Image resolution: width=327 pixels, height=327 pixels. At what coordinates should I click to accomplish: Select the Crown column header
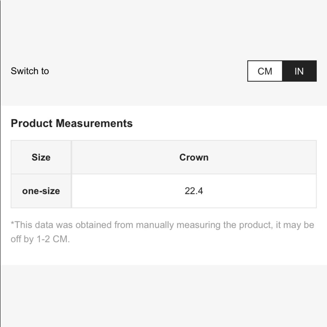coord(194,157)
